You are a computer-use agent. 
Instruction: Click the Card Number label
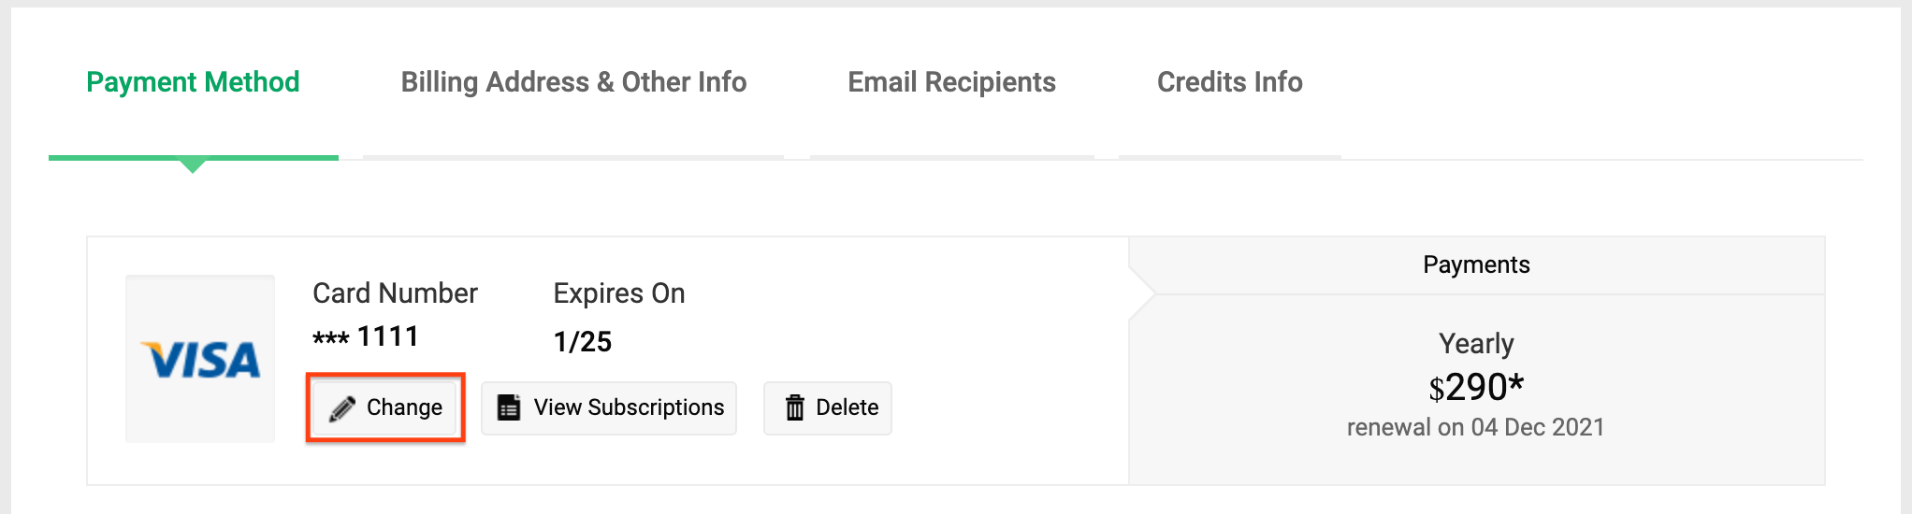point(395,293)
